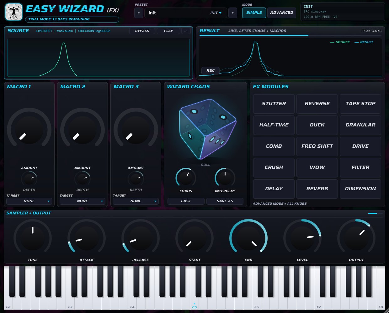Click the trial mode days remaining badge

pos(72,19)
